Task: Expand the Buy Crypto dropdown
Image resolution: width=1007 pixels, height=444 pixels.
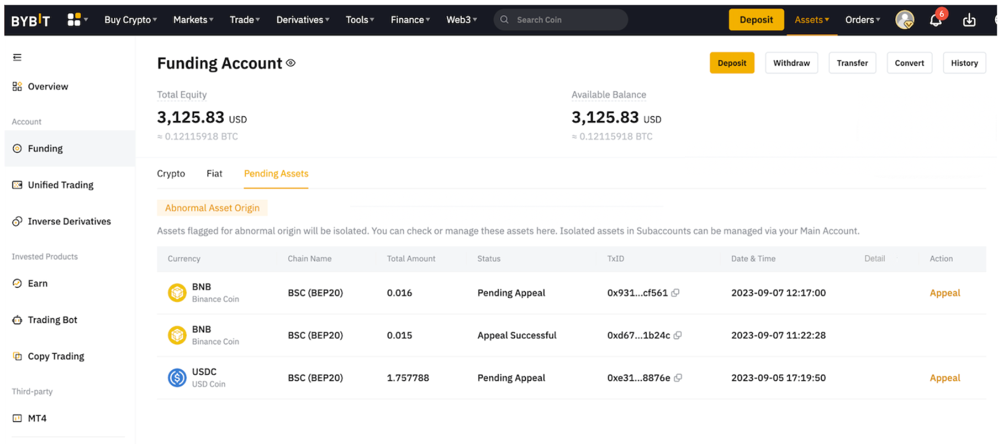Action: click(x=131, y=20)
